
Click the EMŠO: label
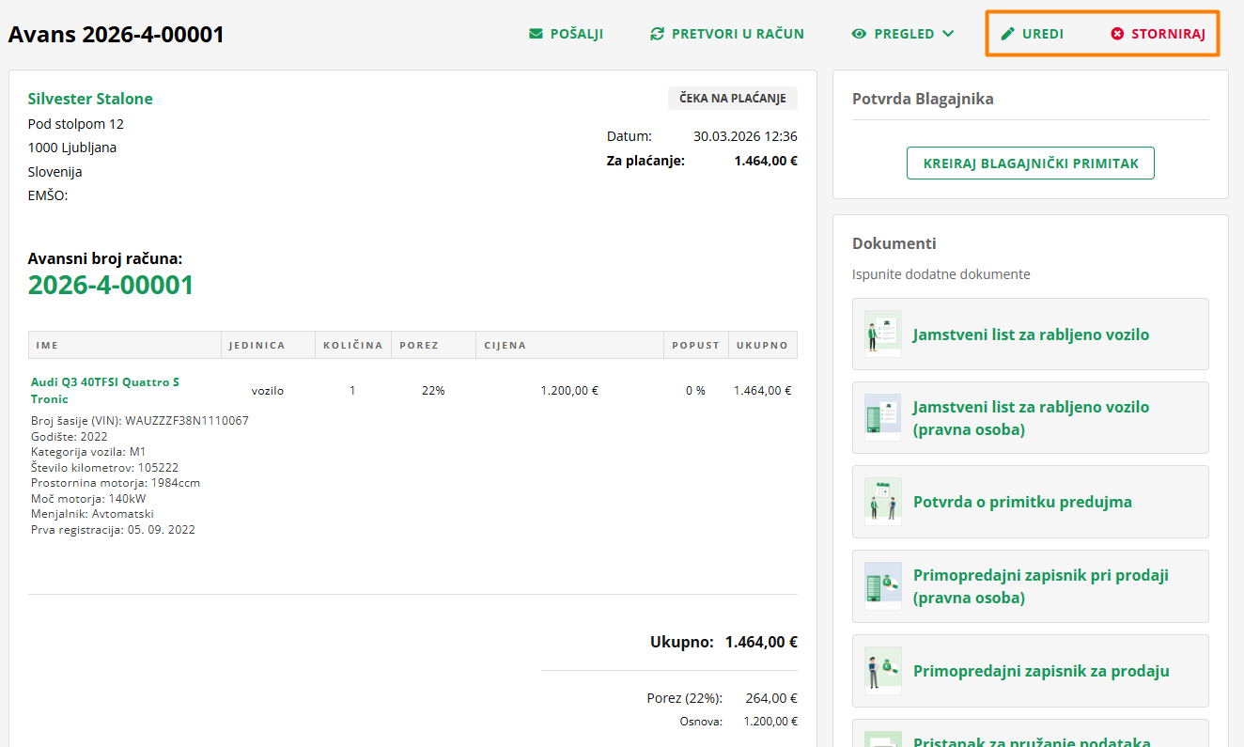tap(48, 195)
